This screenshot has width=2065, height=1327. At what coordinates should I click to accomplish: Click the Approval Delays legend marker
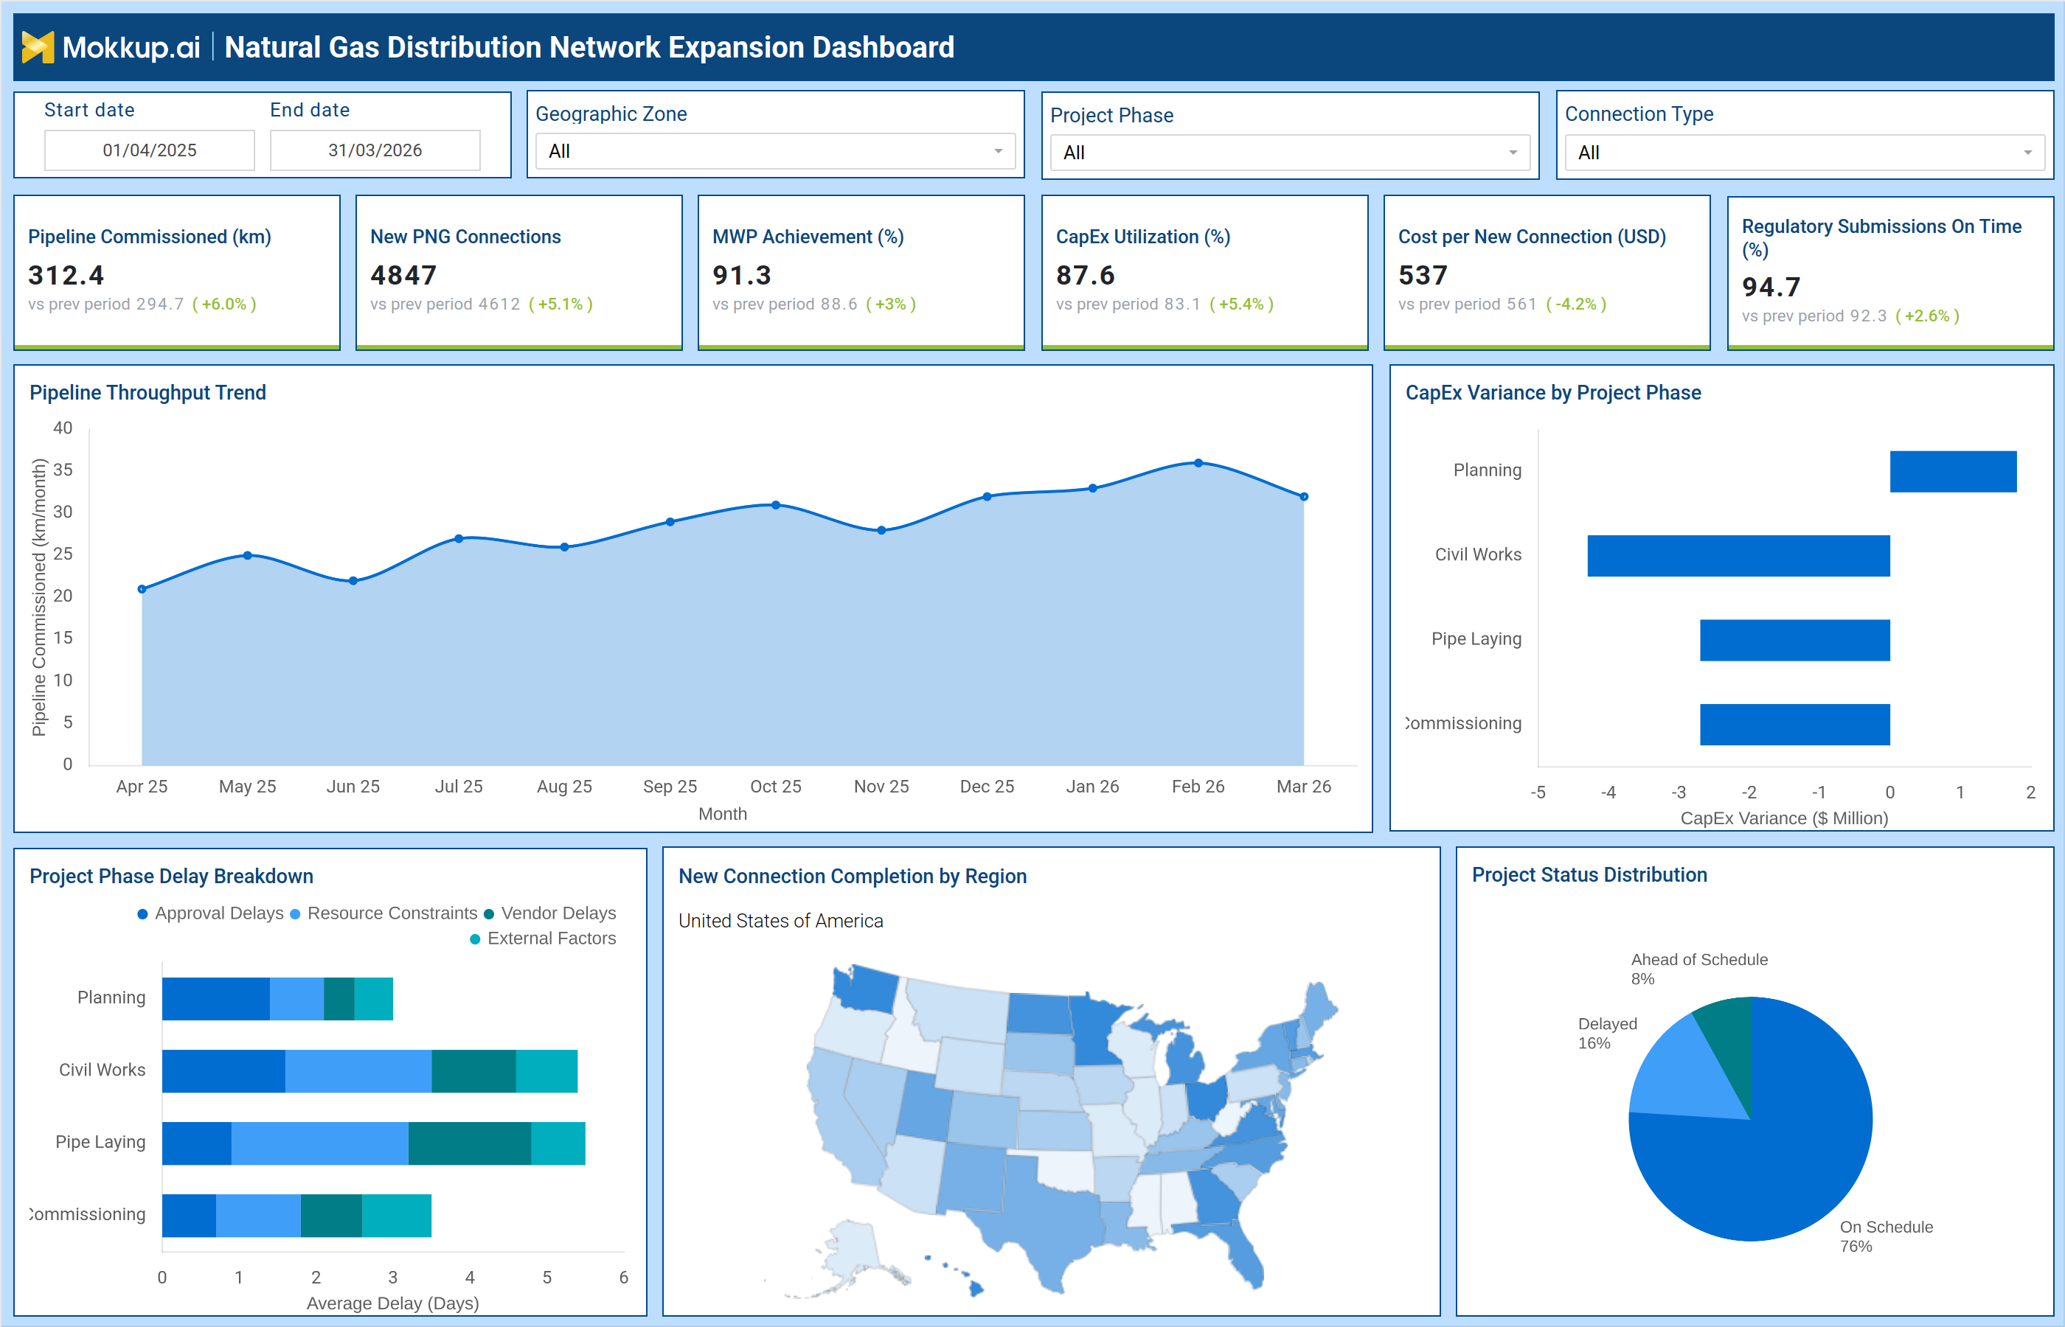(x=142, y=914)
